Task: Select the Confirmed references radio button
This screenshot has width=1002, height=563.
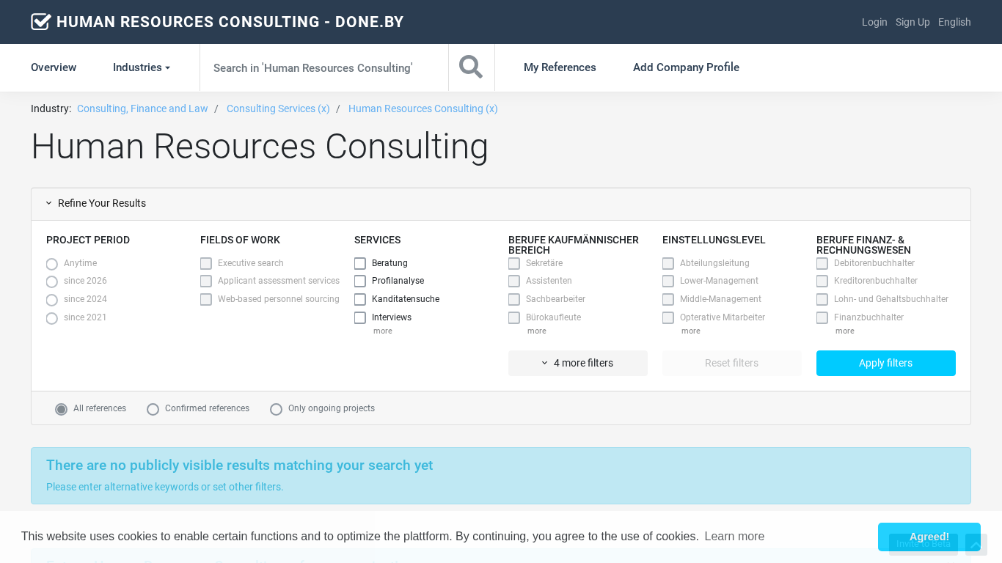Action: pyautogui.click(x=153, y=409)
